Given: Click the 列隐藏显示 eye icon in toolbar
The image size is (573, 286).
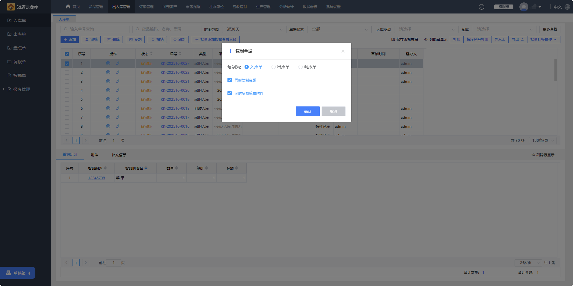Looking at the screenshot, I should click(426, 40).
